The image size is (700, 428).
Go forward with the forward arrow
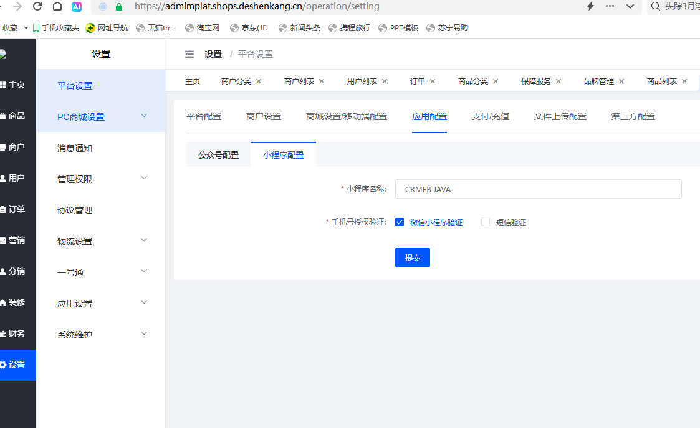click(17, 6)
